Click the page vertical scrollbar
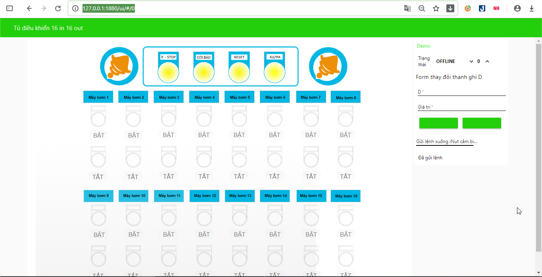 click(538, 147)
